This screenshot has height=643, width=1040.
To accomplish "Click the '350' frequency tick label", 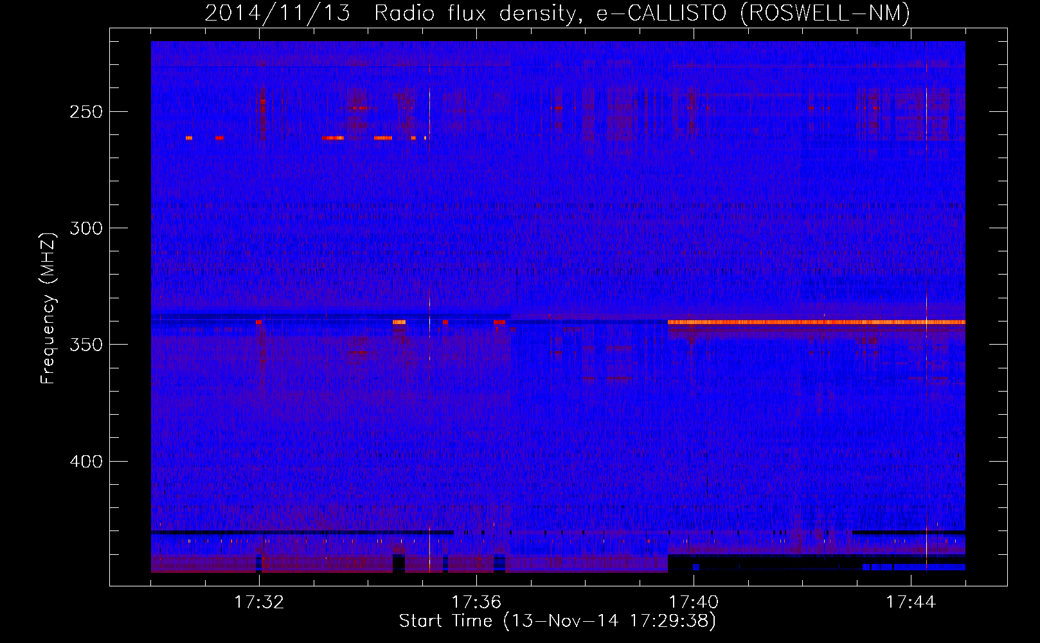I will 86,345.
